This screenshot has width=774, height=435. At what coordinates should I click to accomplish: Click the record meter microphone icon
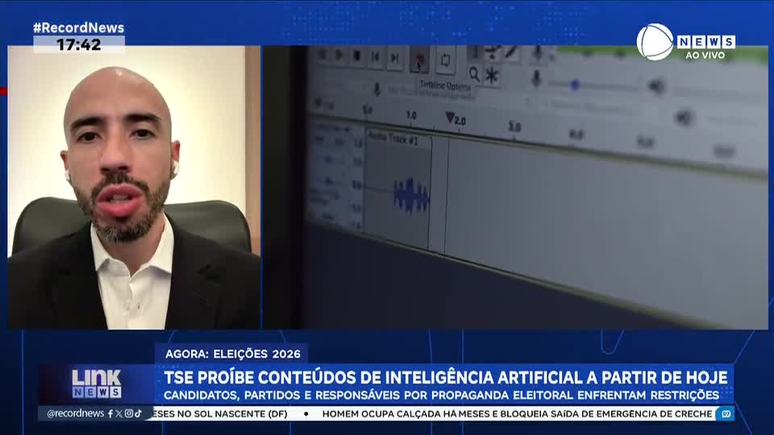point(538,54)
